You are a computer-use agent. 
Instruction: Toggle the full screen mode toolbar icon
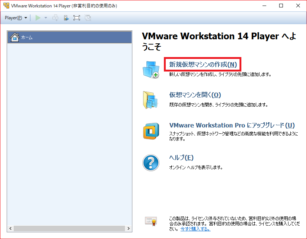point(76,18)
